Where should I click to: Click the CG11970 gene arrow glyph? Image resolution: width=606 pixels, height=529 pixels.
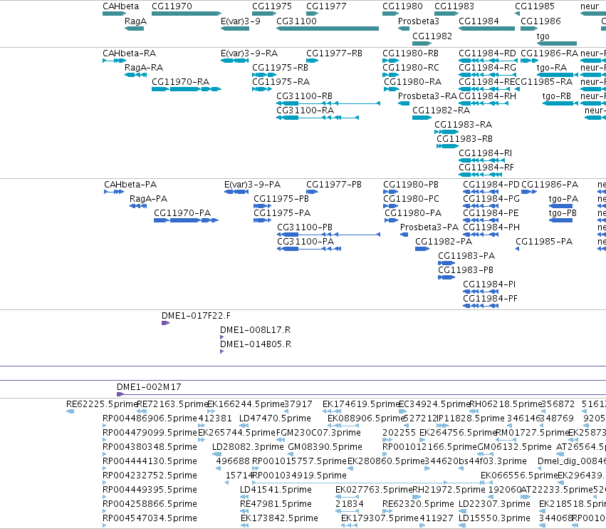click(x=187, y=14)
